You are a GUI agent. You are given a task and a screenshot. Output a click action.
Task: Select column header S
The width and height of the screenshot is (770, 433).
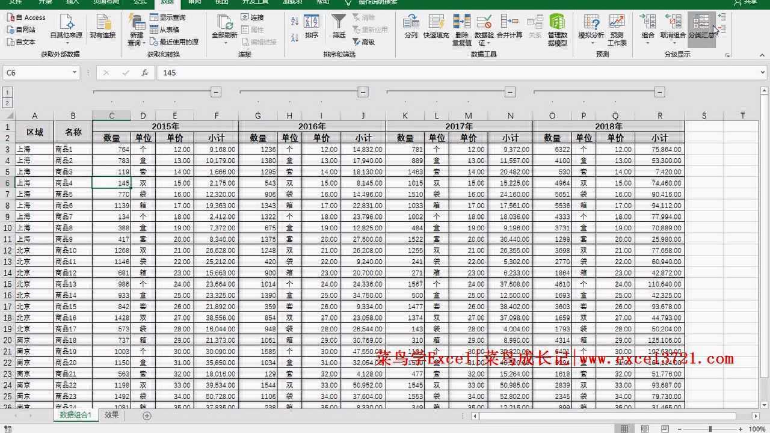pyautogui.click(x=704, y=115)
